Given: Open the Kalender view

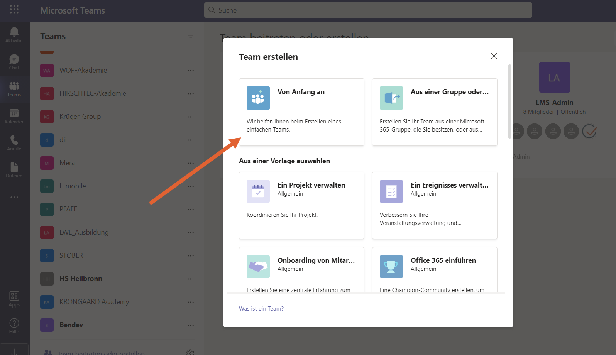Looking at the screenshot, I should (14, 116).
